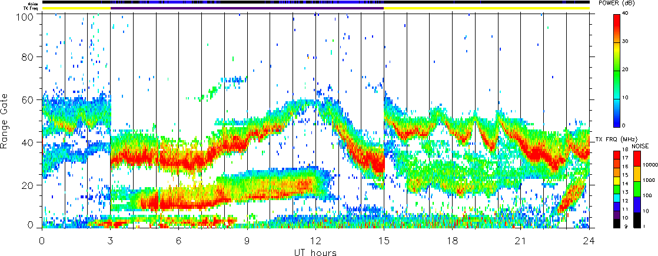658x256 pixels.
Task: Click the 'NOISE' colorbar title
Action: 640,146
